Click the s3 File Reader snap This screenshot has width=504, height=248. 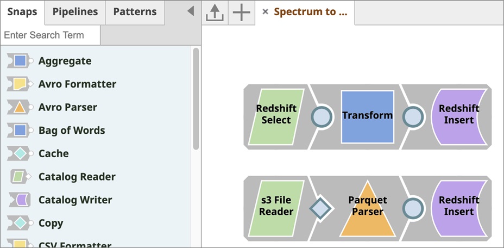click(x=276, y=208)
